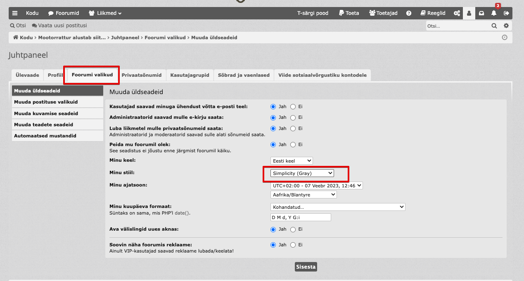
Task: Open the Aafrika/Blantyre timezone city dropdown
Action: pos(303,194)
